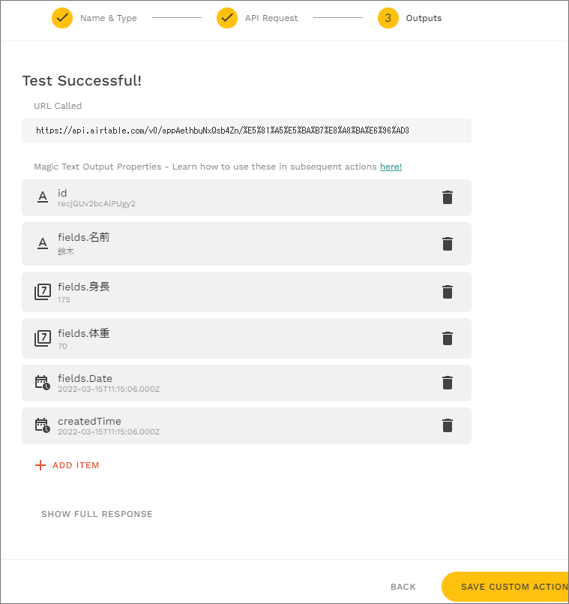Return to the API Request step

[x=227, y=18]
